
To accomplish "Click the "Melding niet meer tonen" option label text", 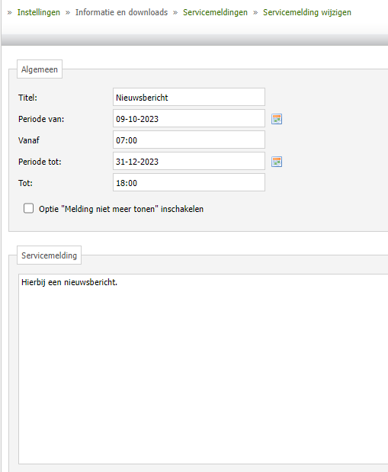I will (121, 209).
